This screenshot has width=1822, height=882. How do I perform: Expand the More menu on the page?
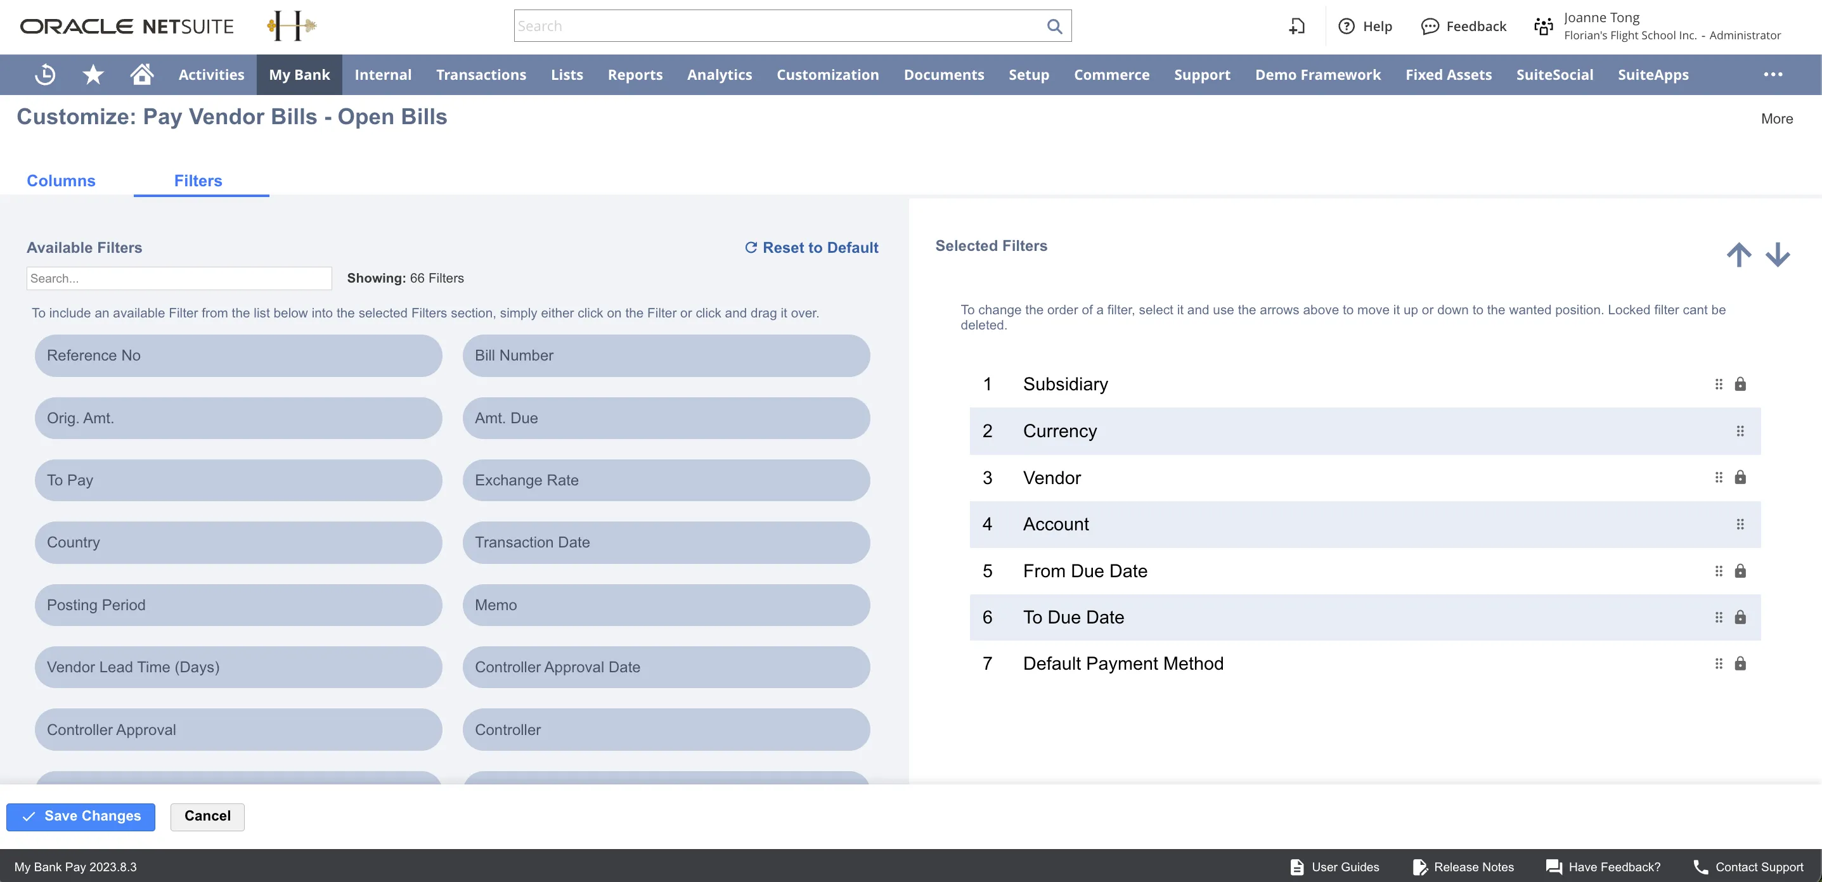coord(1777,118)
